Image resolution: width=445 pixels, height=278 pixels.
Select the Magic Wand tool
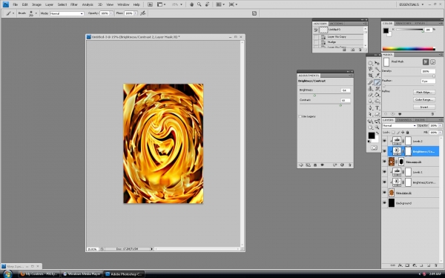click(377, 69)
